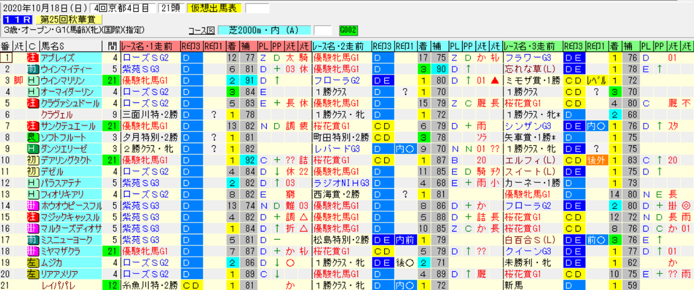
Task: Click the コース図 label
Action: [201, 30]
